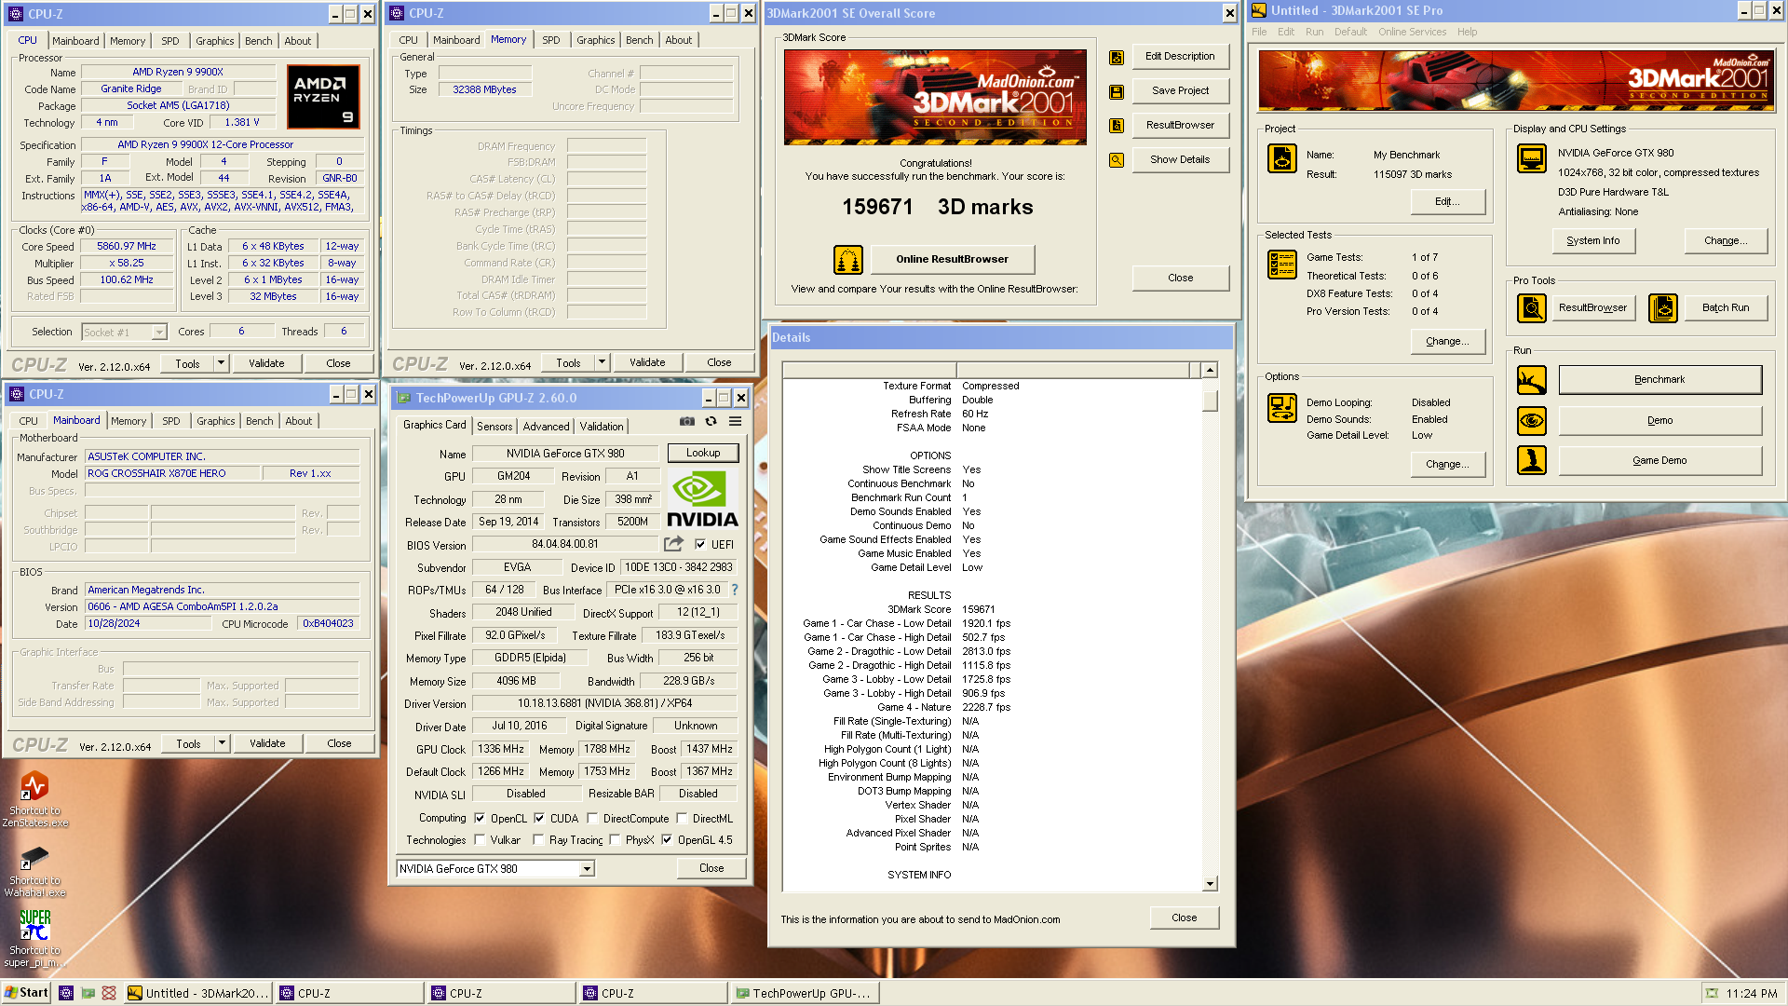Open the Wahahal.exe desktop shortcut
The width and height of the screenshot is (1788, 1006).
tap(34, 871)
